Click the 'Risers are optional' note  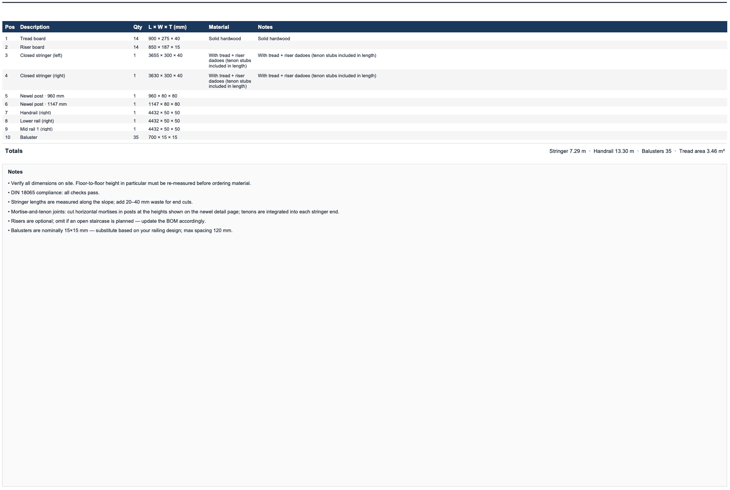click(x=107, y=221)
